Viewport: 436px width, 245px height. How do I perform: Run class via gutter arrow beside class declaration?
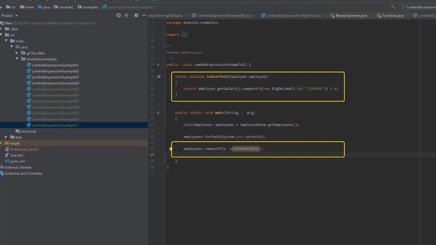(158, 65)
